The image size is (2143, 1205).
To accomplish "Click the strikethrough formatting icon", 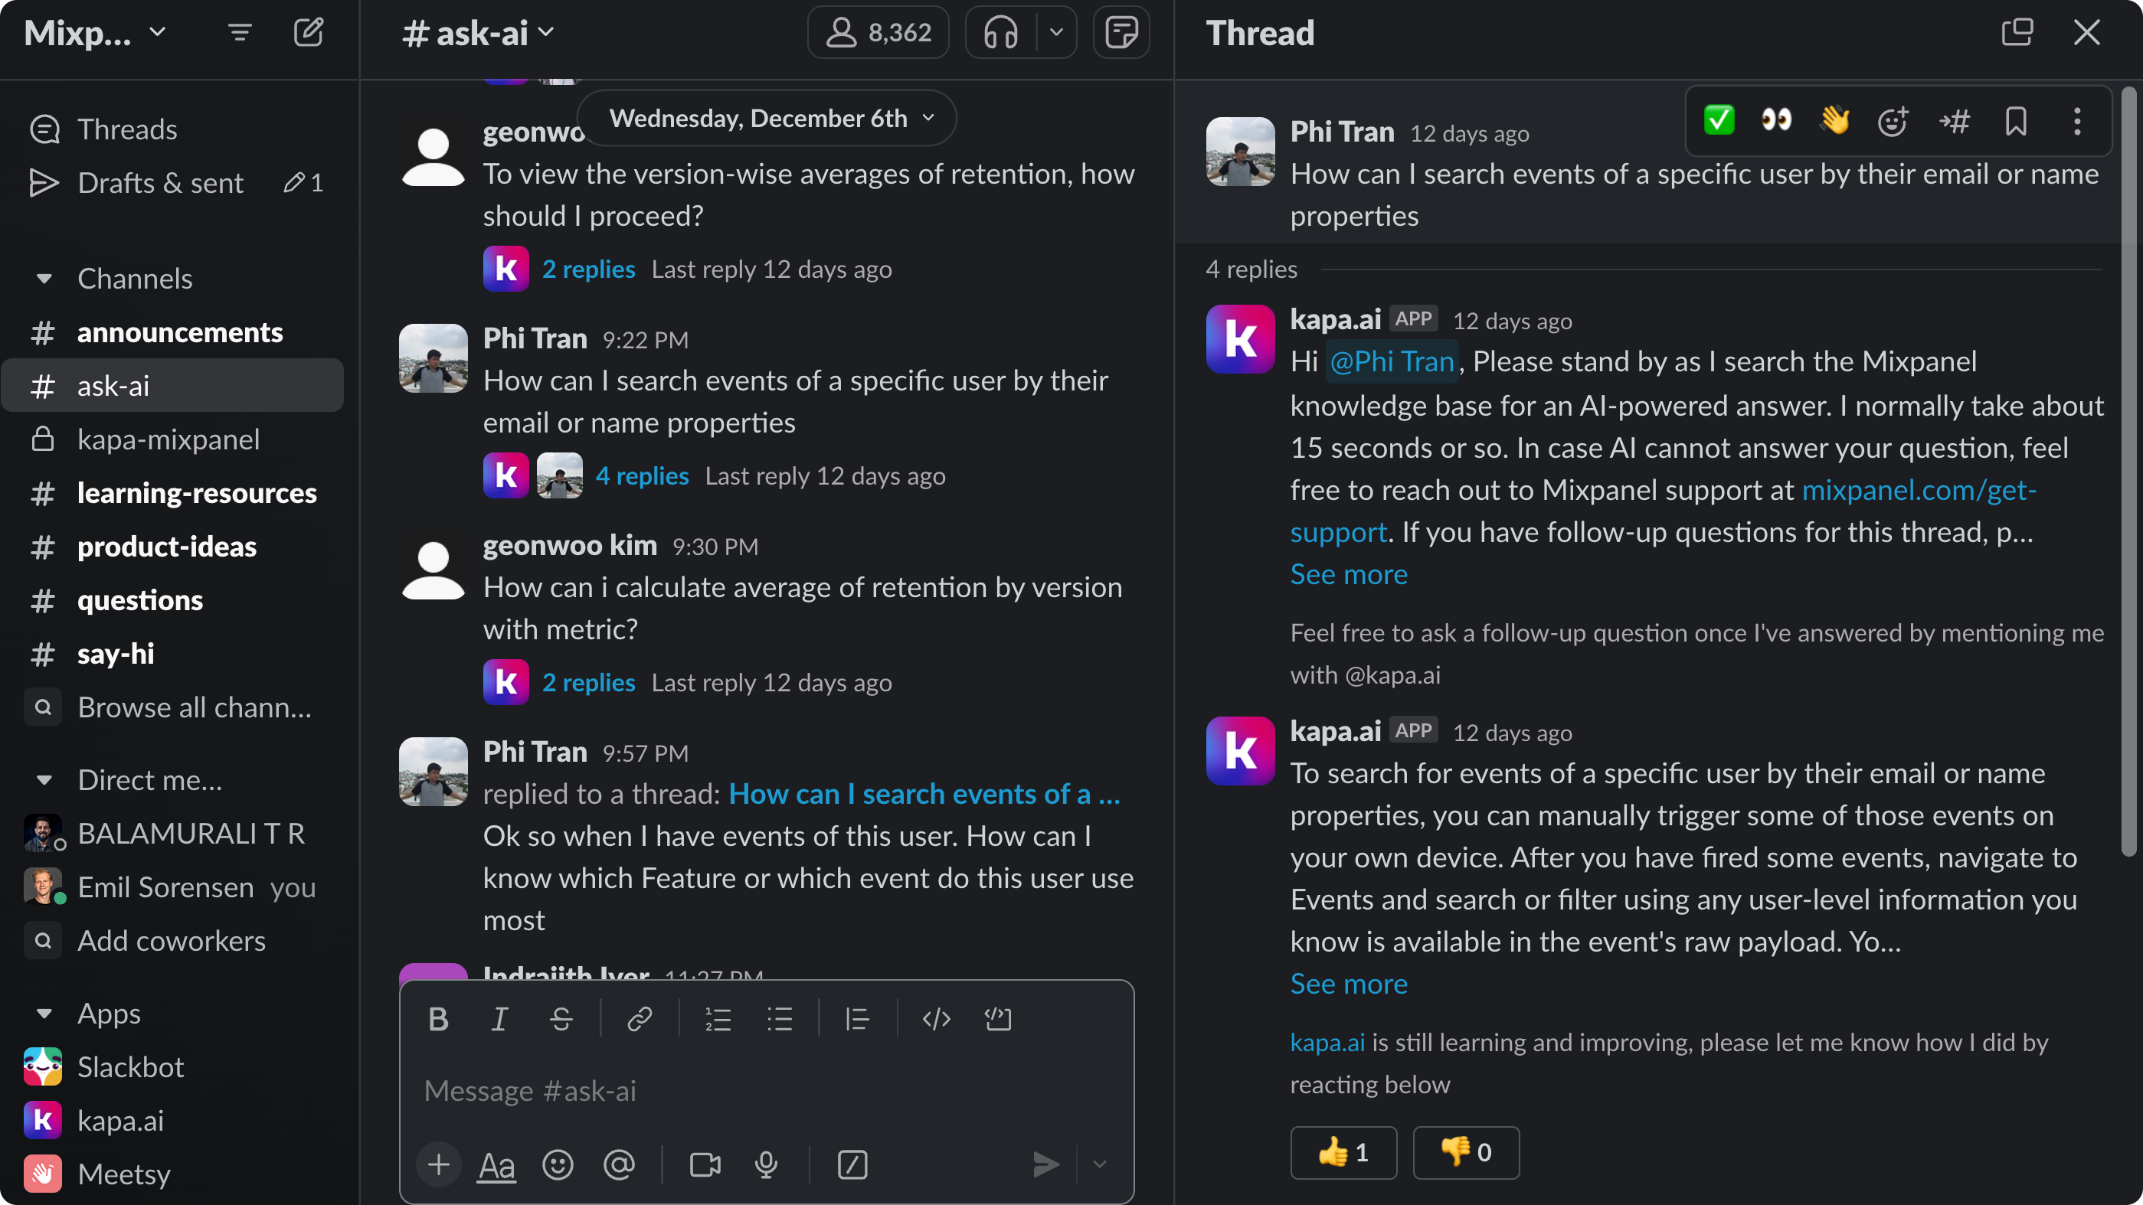I will tap(561, 1018).
